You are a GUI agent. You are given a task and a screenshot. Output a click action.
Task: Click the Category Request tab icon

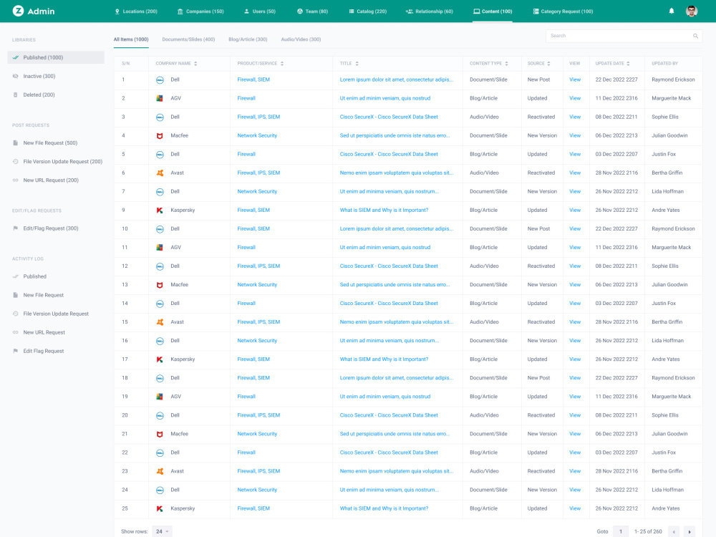click(x=536, y=11)
